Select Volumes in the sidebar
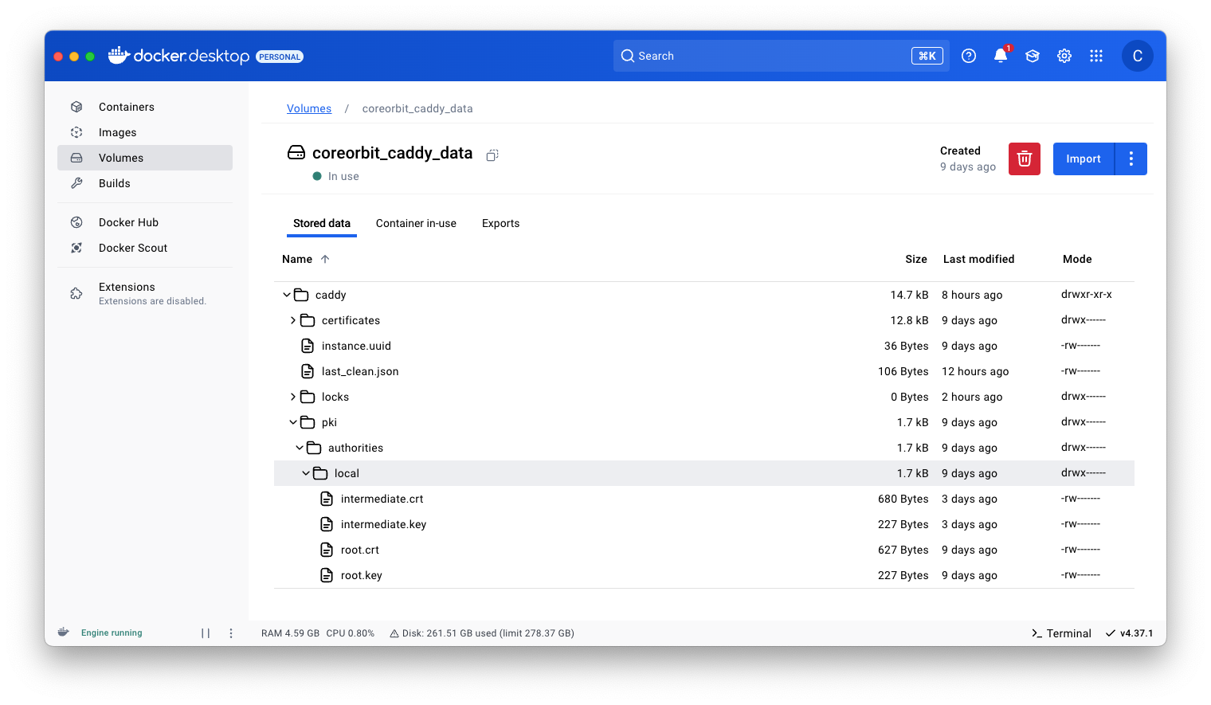Viewport: 1211px width, 705px height. coord(145,158)
